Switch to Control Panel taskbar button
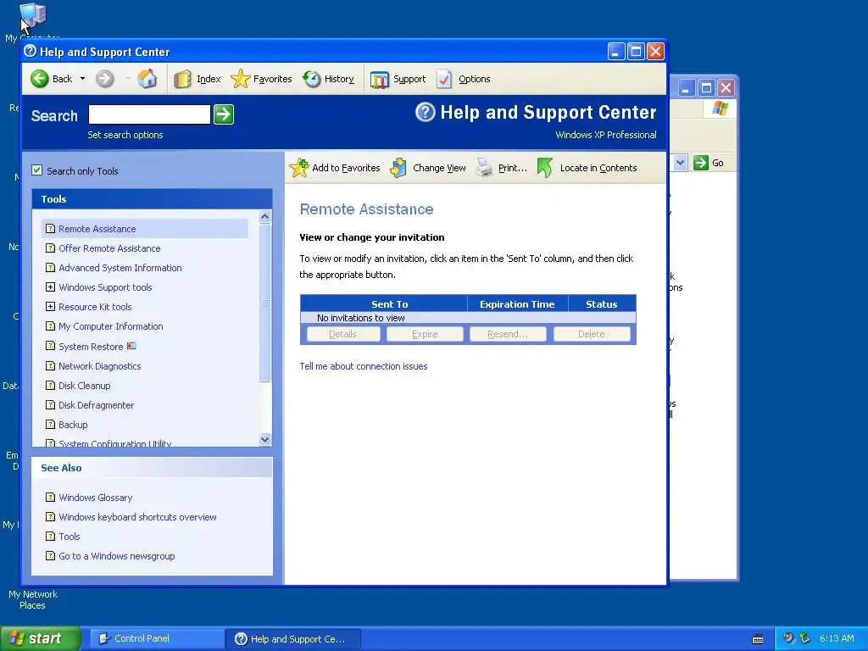 (157, 638)
